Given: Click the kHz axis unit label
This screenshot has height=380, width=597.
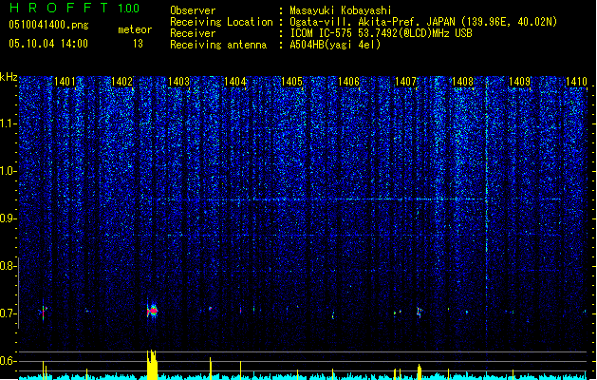Looking at the screenshot, I should [9, 77].
